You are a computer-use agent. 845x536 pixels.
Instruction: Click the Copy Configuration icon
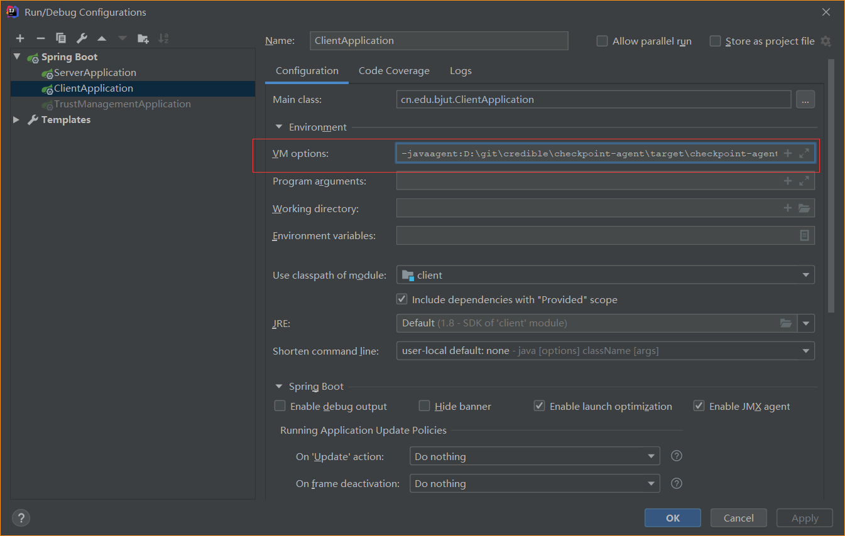(61, 38)
